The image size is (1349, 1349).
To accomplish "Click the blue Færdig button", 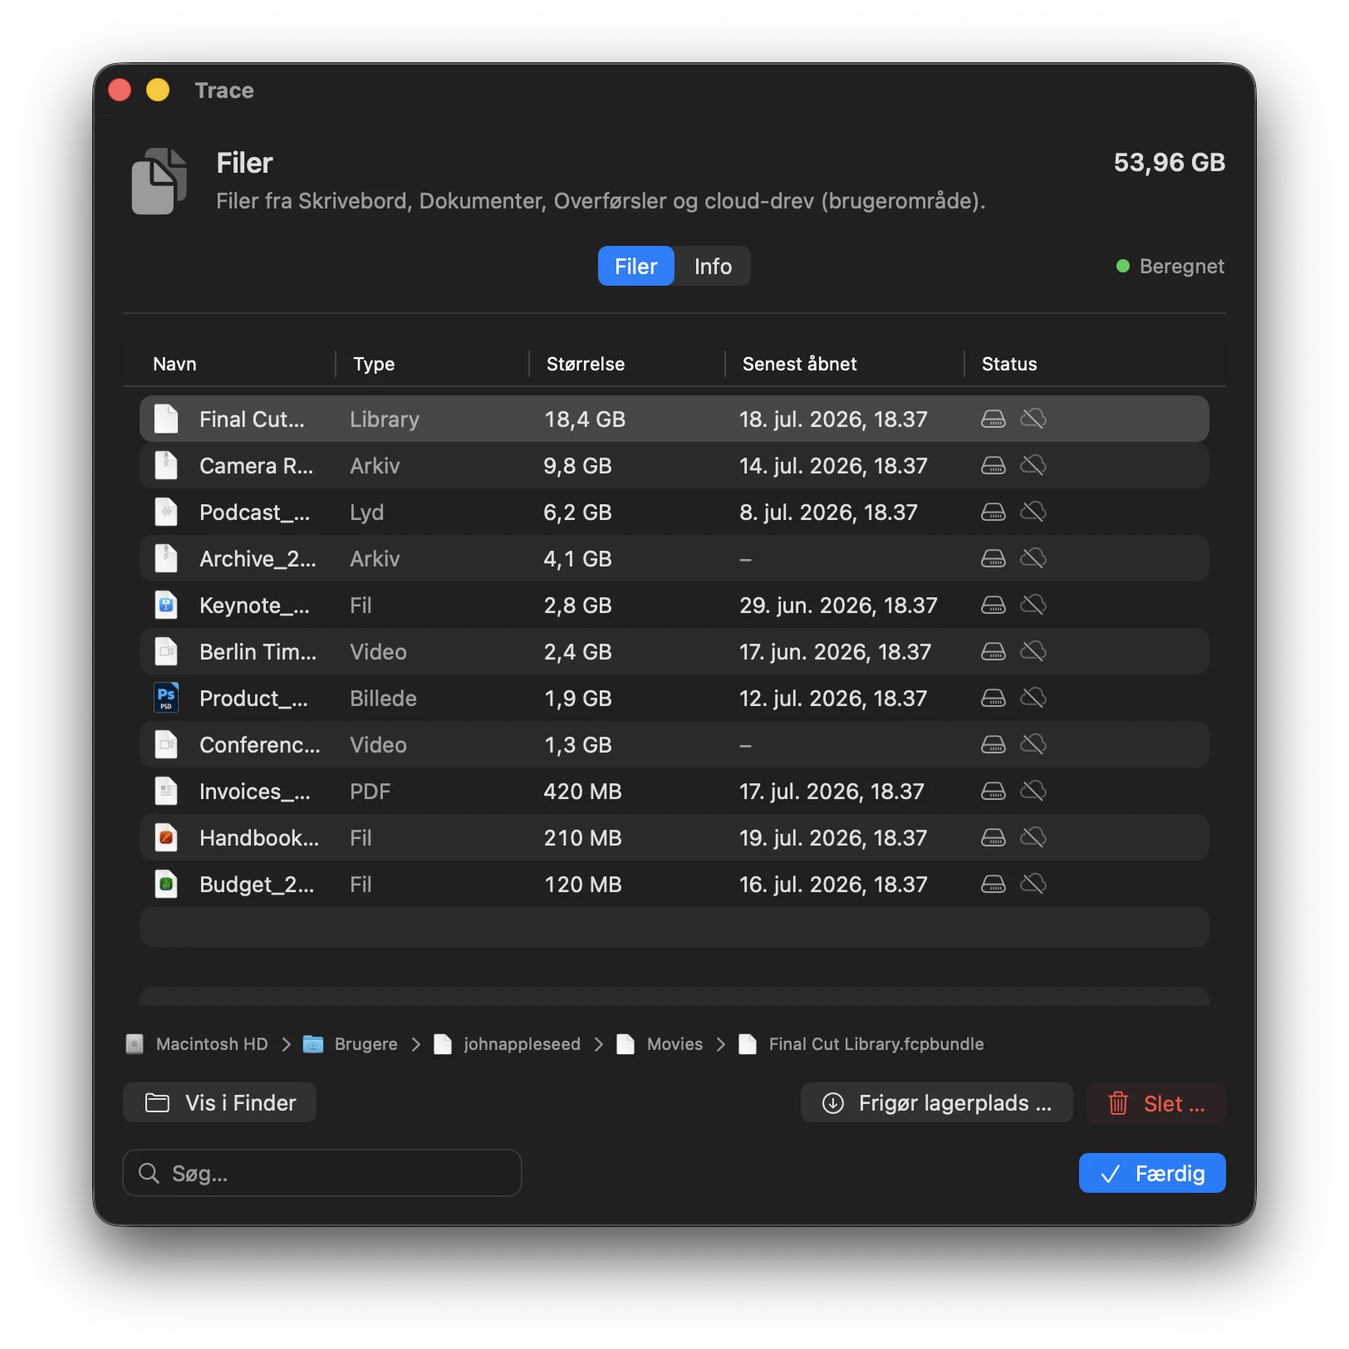I will (1152, 1173).
